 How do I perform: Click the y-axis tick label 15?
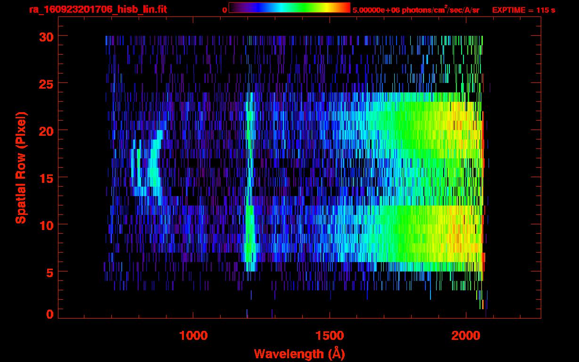[46, 178]
